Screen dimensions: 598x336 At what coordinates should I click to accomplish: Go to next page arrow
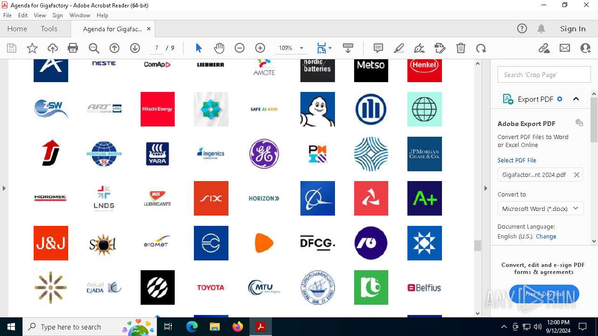135,48
